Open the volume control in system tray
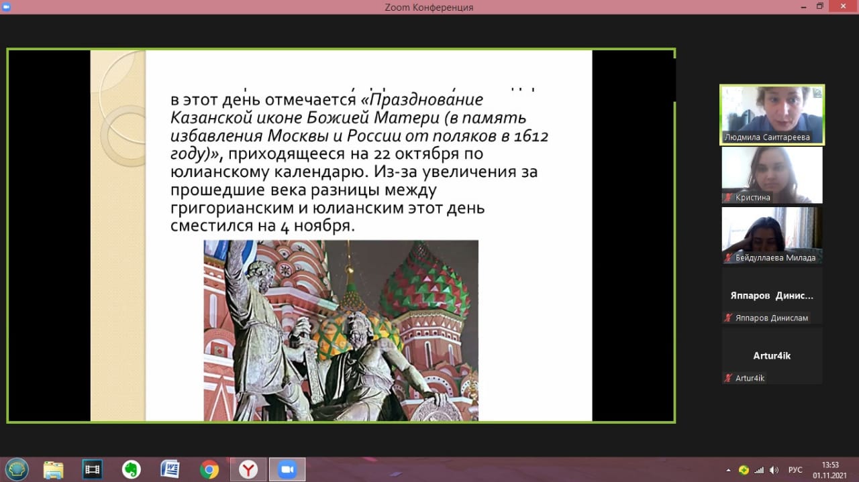859x482 pixels. (774, 470)
